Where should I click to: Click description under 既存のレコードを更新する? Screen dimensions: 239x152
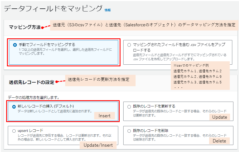pos(180,113)
